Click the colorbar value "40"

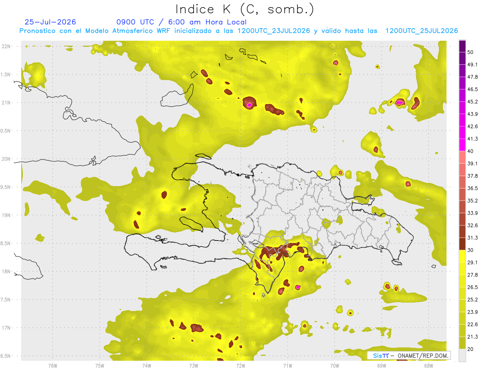point(471,151)
